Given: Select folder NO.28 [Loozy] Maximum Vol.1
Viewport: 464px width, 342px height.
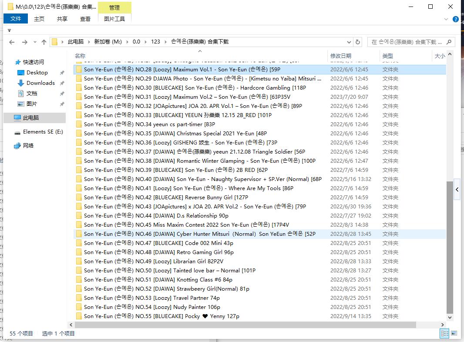Looking at the screenshot, I should pos(259,70).
